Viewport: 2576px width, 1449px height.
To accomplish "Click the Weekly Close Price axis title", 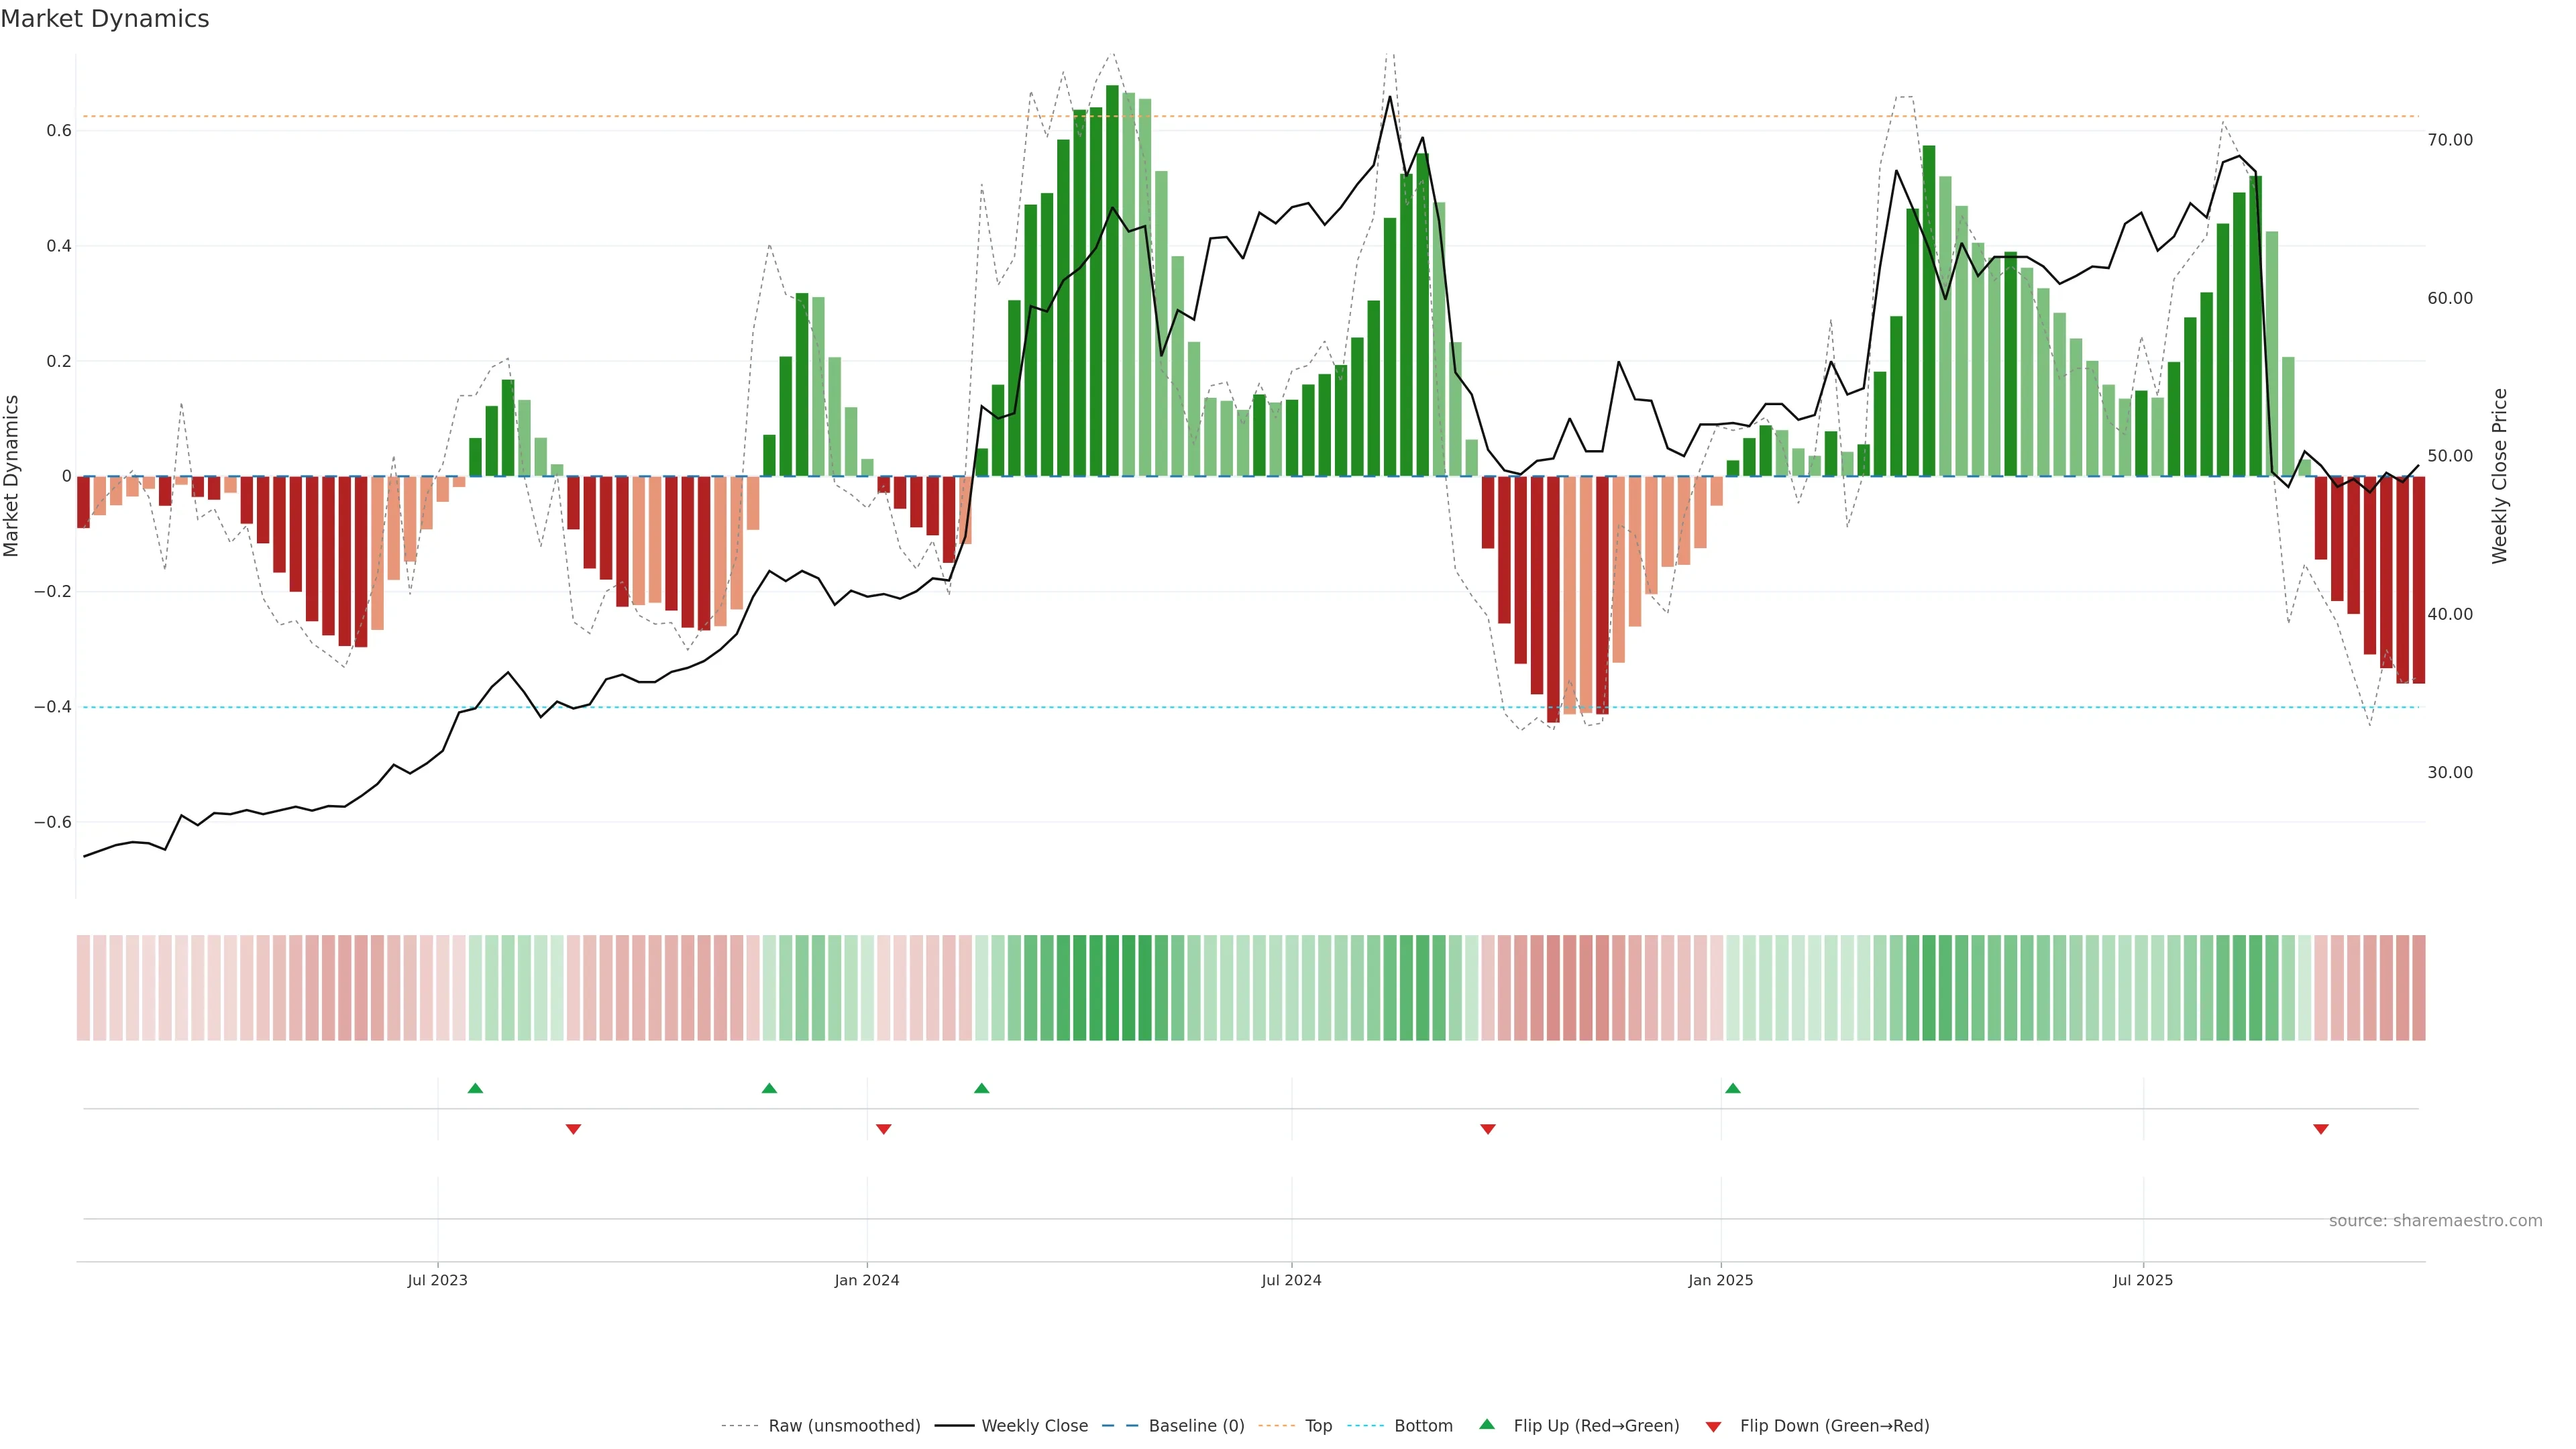I will point(2499,476).
